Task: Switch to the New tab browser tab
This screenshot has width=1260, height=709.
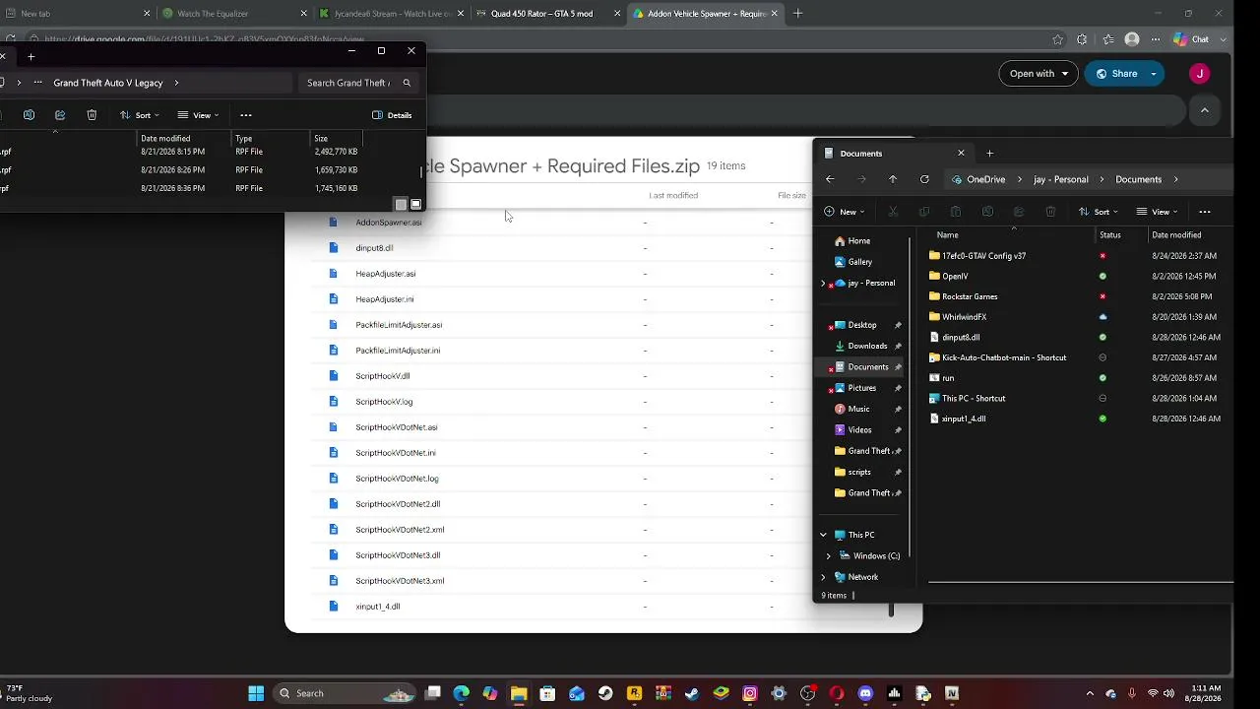Action: click(76, 14)
